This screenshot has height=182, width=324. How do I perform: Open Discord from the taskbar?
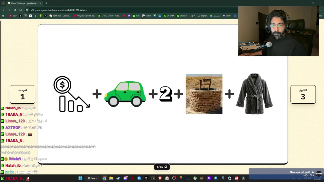(x=125, y=178)
